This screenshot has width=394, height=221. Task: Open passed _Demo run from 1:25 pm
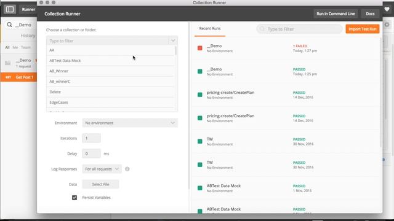[x=286, y=71]
